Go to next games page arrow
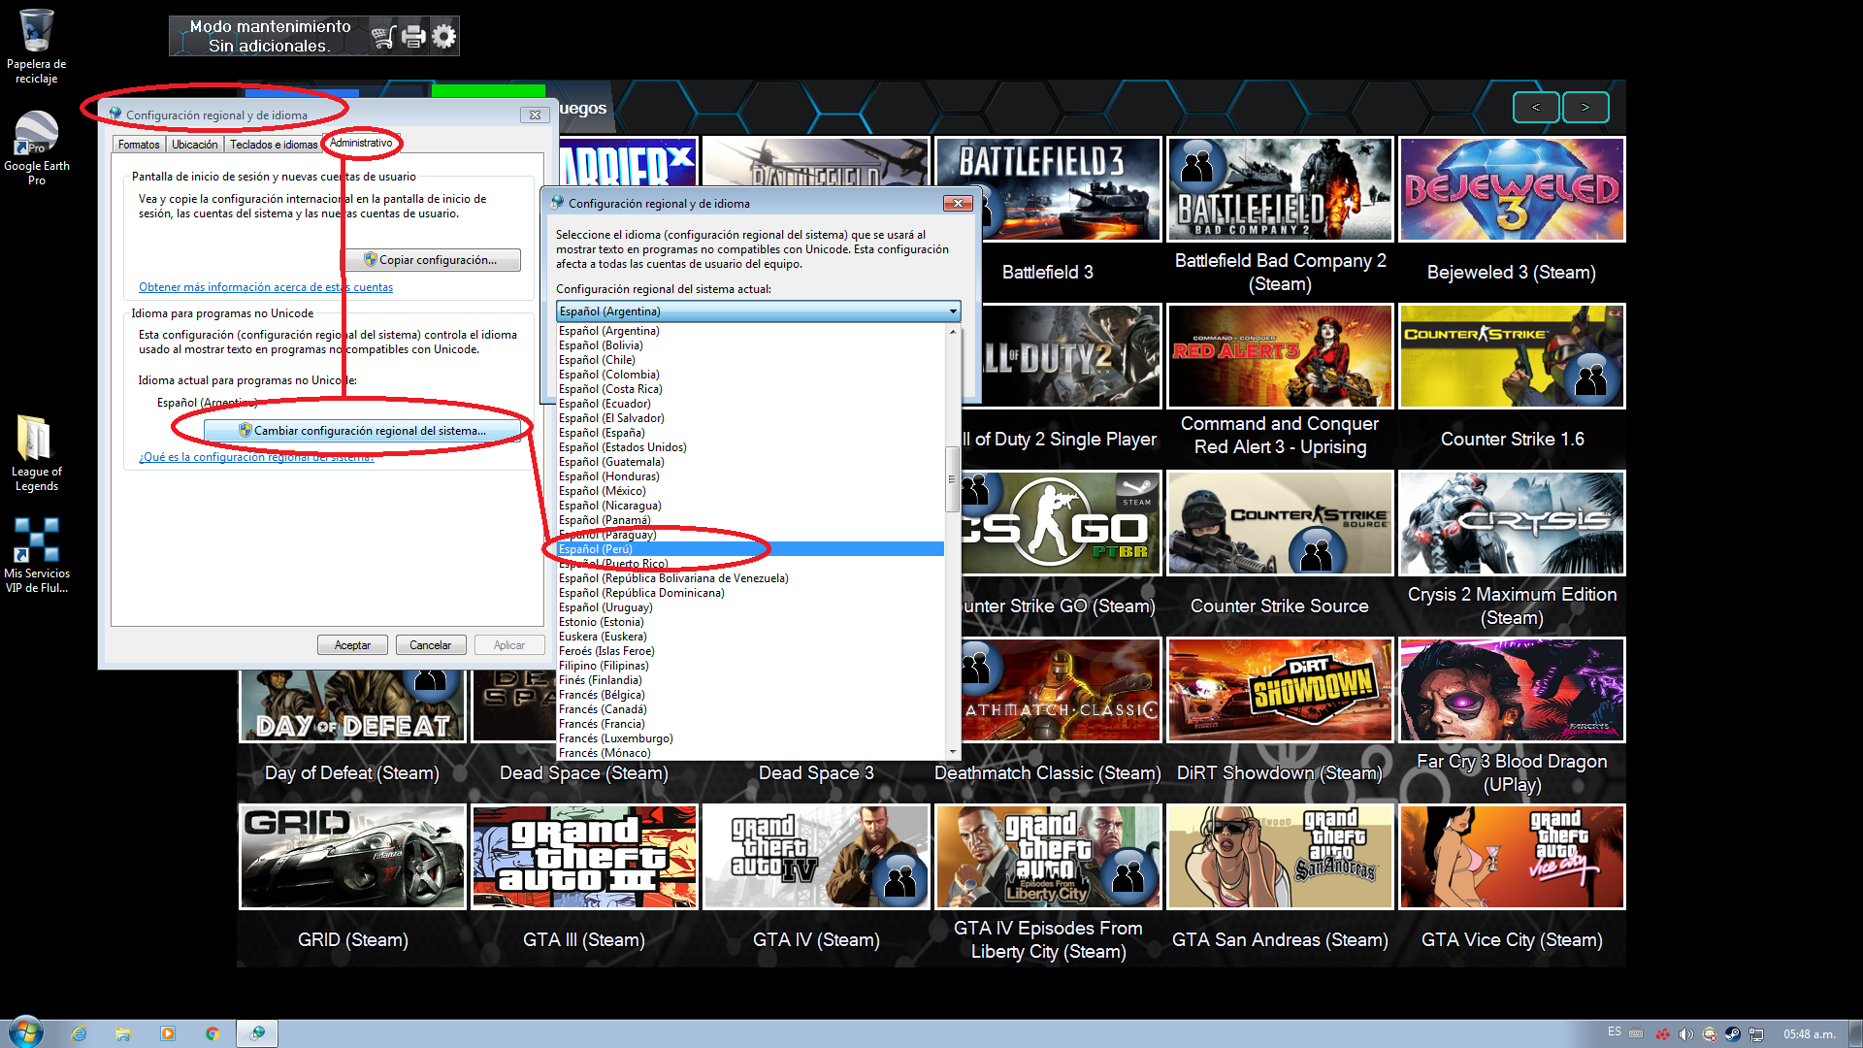This screenshot has height=1048, width=1863. (x=1585, y=107)
